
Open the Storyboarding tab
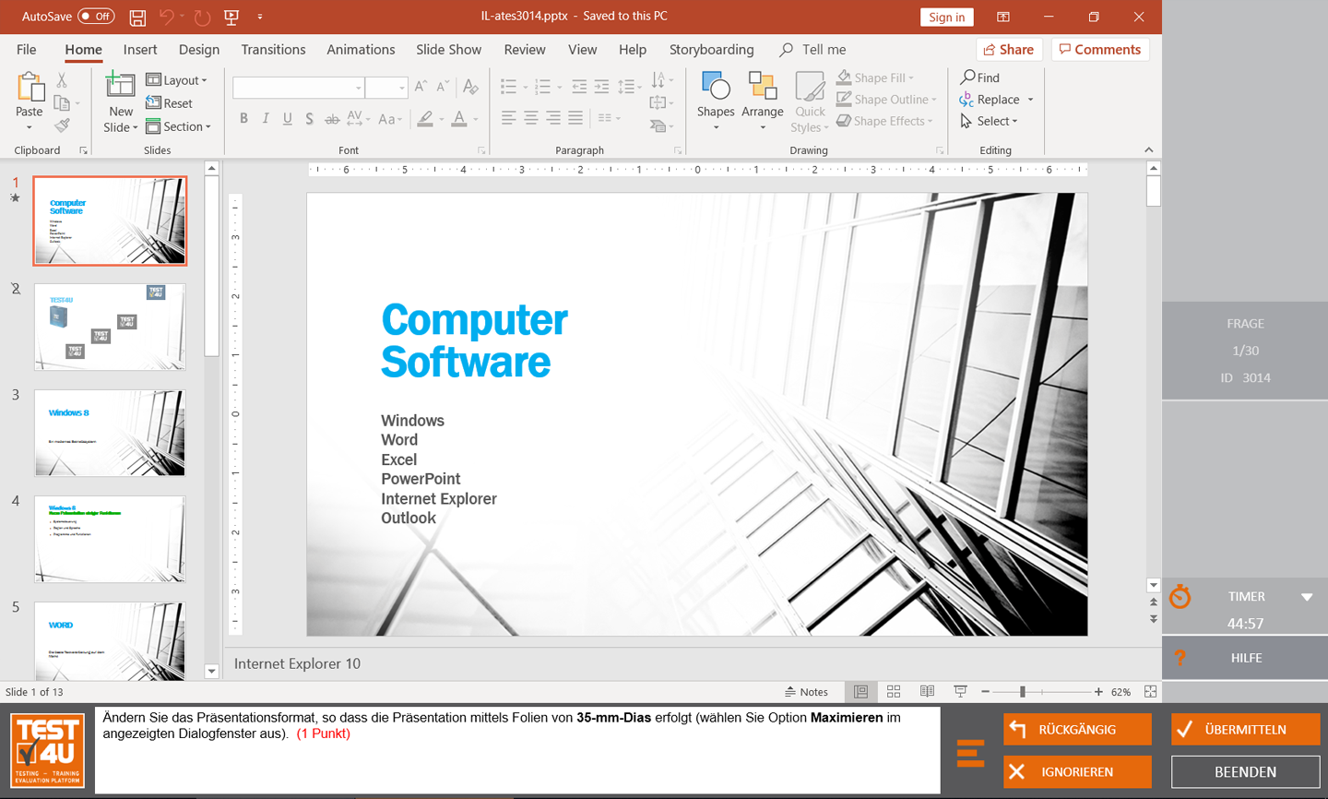711,50
